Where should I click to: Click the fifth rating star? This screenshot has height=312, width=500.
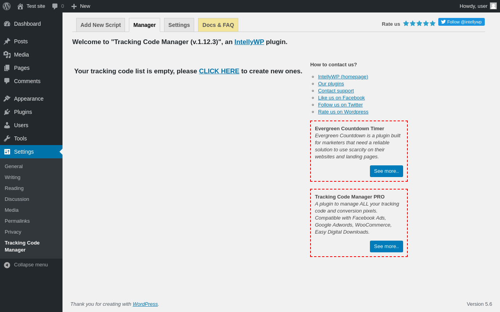(433, 23)
